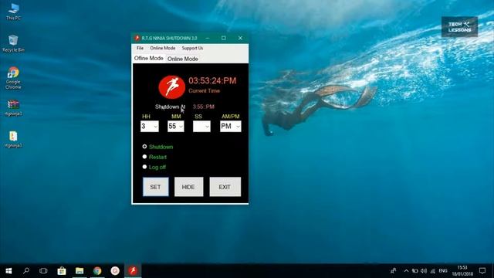Screen dimensions: 494x278
Task: Click the EXIT button
Action: pyautogui.click(x=225, y=187)
